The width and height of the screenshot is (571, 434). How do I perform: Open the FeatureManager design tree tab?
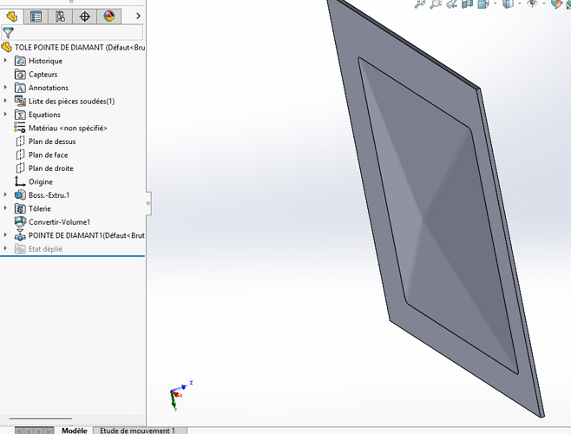point(12,16)
